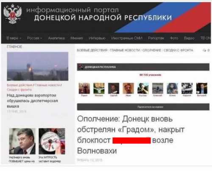Open the 'Иностранные СМИ' menu item
Viewport: 212px width, 171px height.
tap(127, 38)
